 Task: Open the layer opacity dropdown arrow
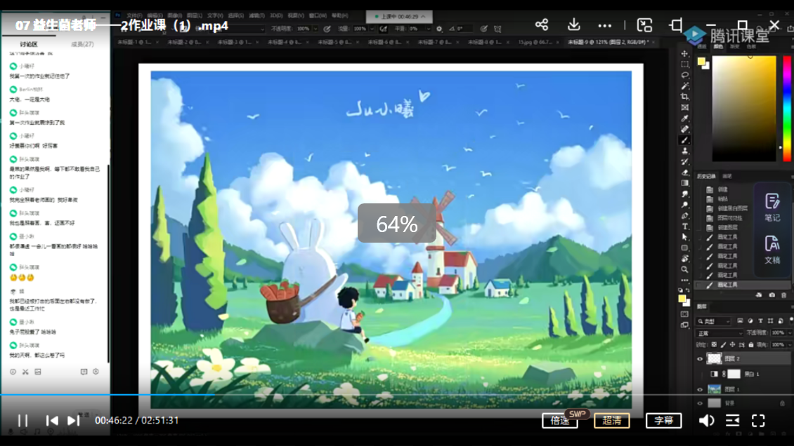[x=790, y=333]
